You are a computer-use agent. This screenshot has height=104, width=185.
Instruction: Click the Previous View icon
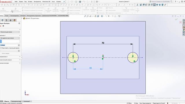coord(90,16)
